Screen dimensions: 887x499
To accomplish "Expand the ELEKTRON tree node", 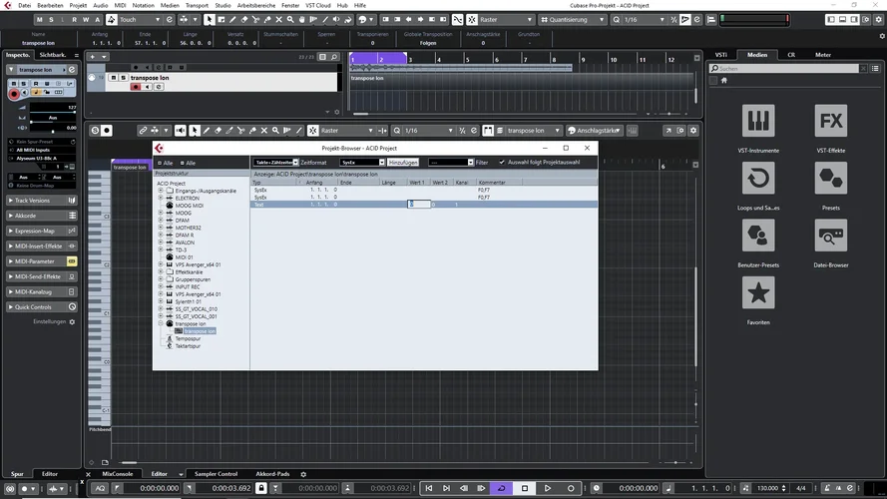I will [160, 199].
